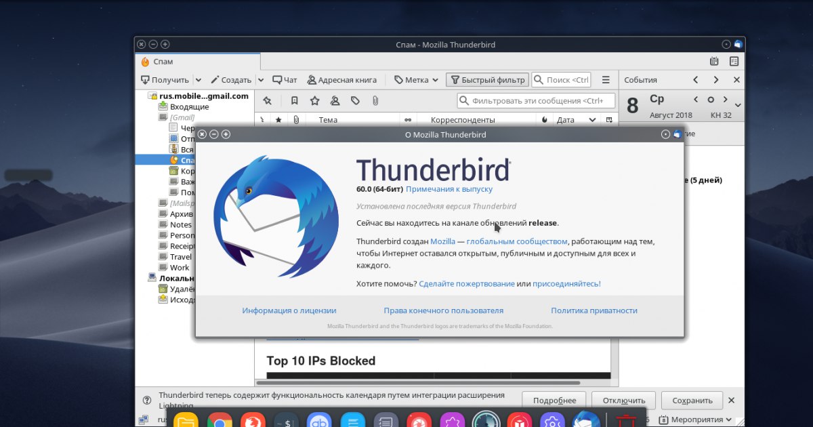813x427 pixels.
Task: Select the Notes folder
Action: pyautogui.click(x=180, y=224)
